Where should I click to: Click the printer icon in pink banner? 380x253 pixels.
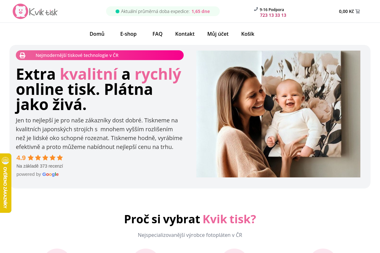[x=22, y=55]
